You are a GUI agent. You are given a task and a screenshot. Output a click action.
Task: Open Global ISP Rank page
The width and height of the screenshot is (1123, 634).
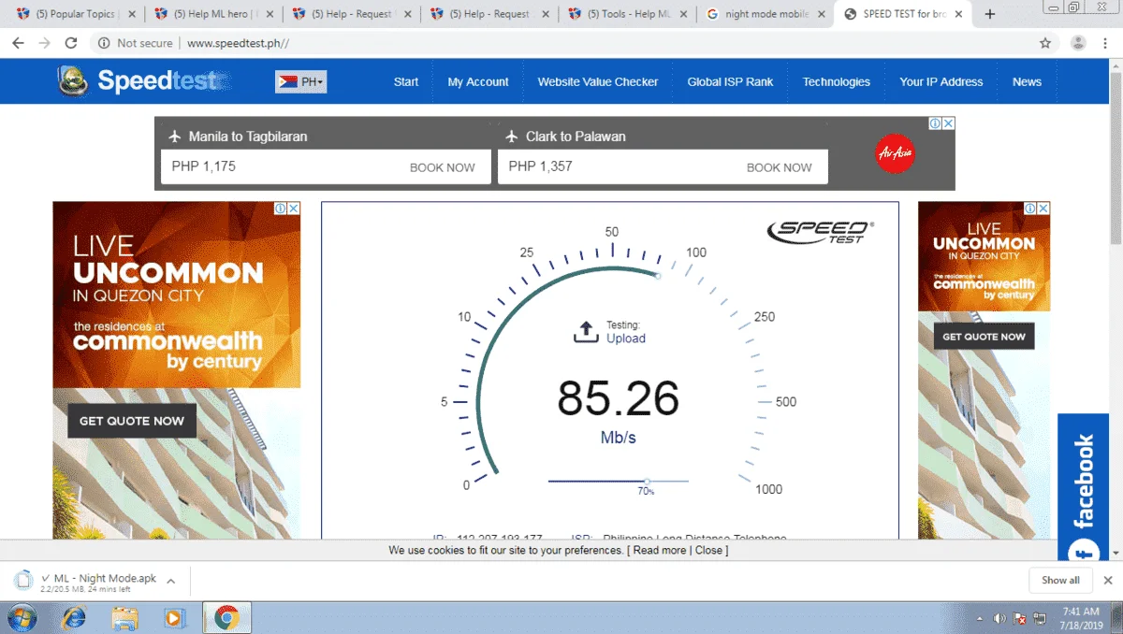coord(730,81)
